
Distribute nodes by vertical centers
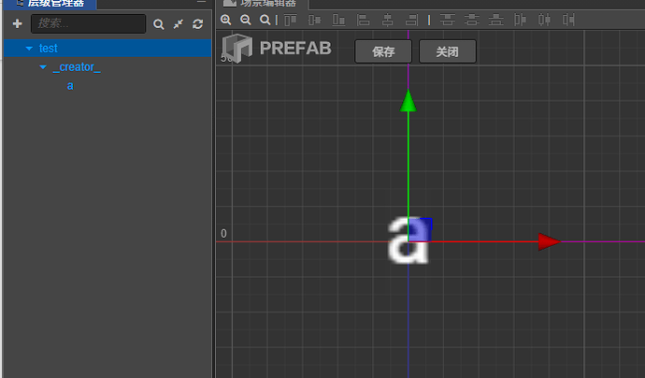[472, 20]
